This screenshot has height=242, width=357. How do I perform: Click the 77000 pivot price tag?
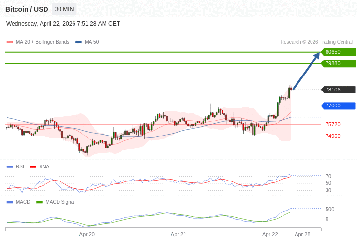[x=338, y=106]
